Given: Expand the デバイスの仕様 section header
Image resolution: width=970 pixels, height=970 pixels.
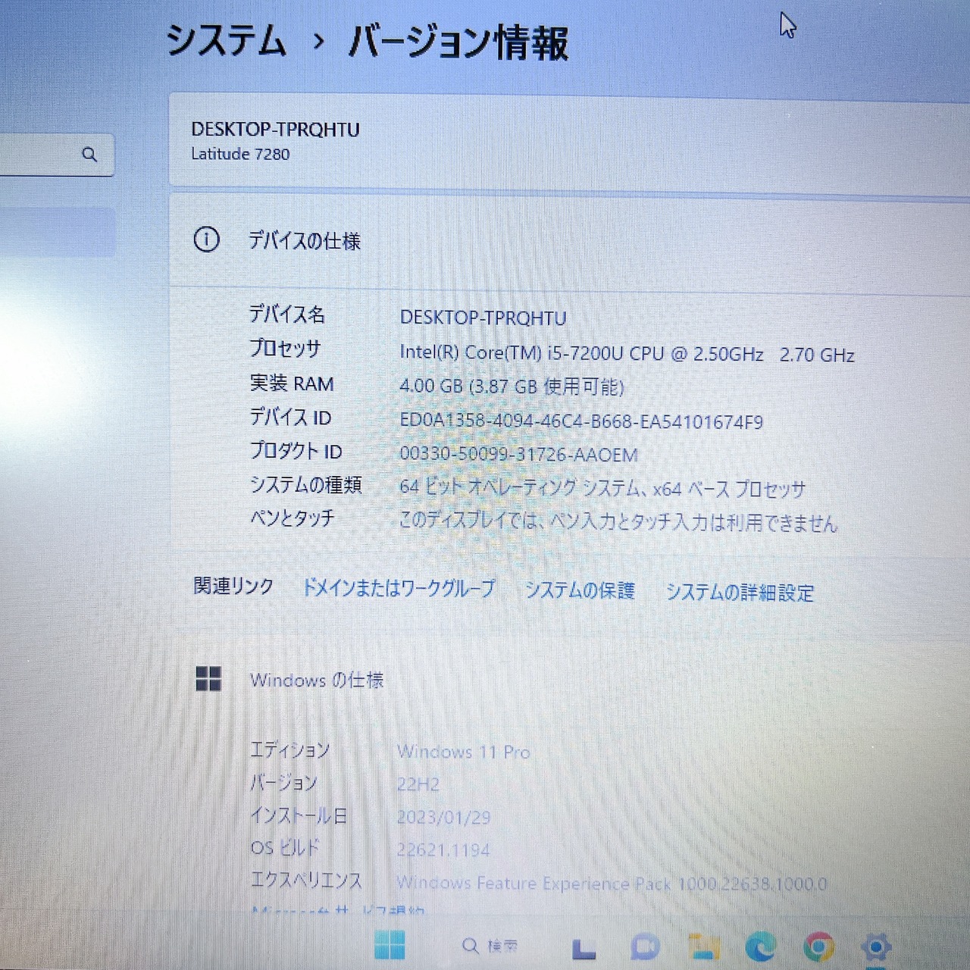Looking at the screenshot, I should [x=568, y=240].
